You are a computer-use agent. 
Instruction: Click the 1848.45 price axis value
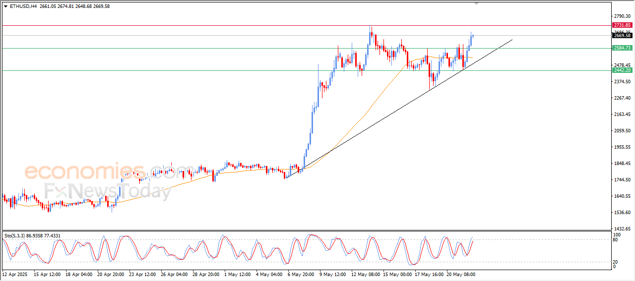[622, 164]
